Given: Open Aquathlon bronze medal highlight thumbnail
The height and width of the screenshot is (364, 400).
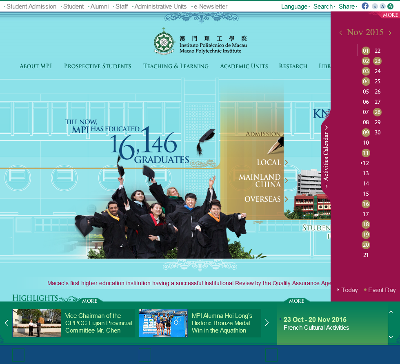Looking at the screenshot, I should pyautogui.click(x=163, y=323).
